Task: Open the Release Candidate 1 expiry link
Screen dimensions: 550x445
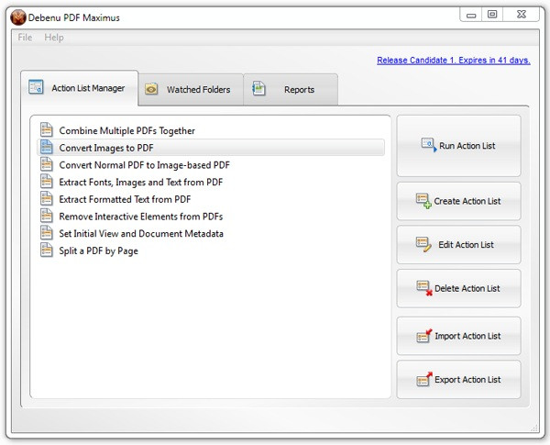Action: (454, 60)
